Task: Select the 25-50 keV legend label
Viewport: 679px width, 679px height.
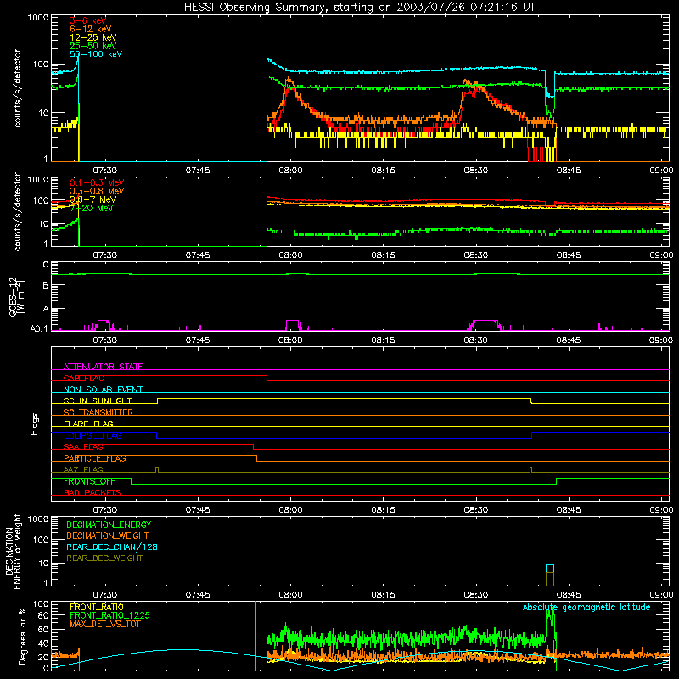Action: [x=93, y=46]
